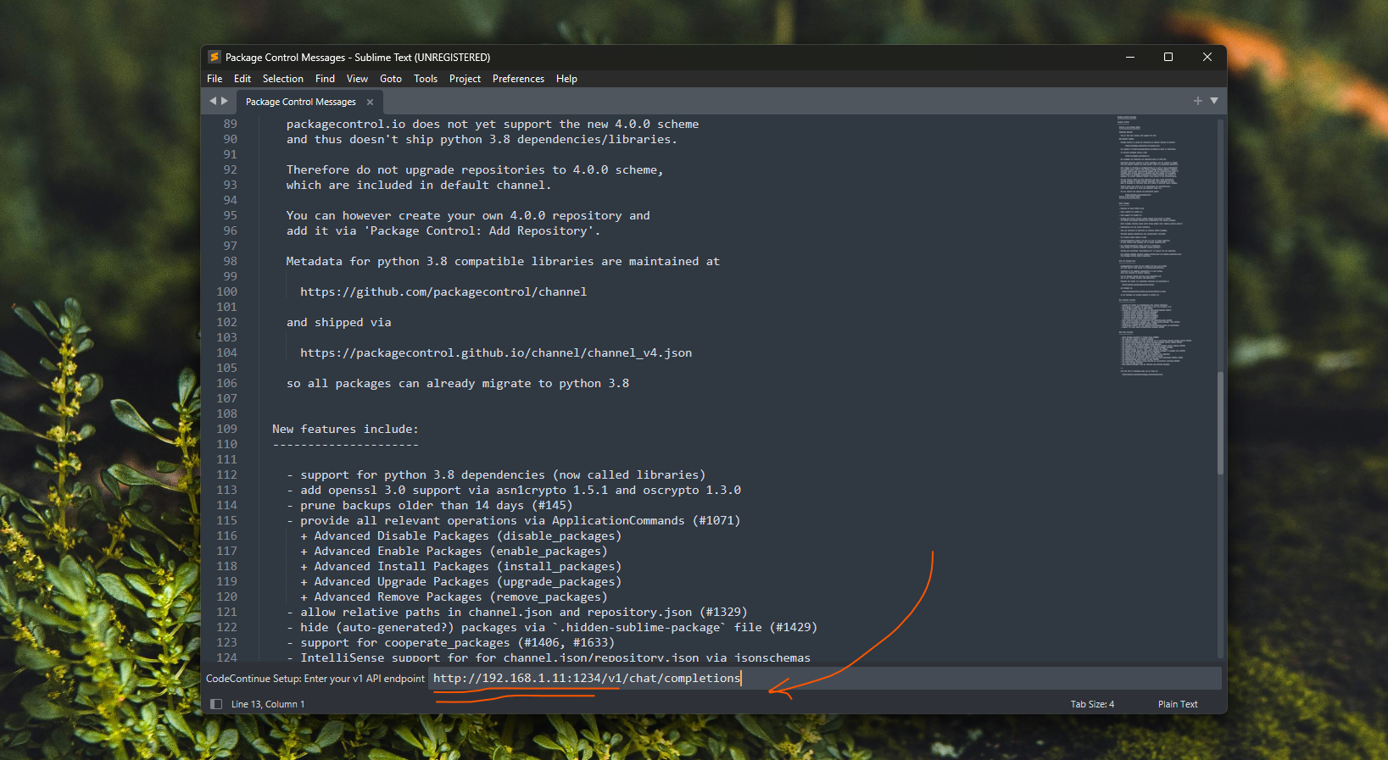Click Line 13, Column 1 status text
Viewport: 1388px width, 760px height.
click(x=268, y=704)
